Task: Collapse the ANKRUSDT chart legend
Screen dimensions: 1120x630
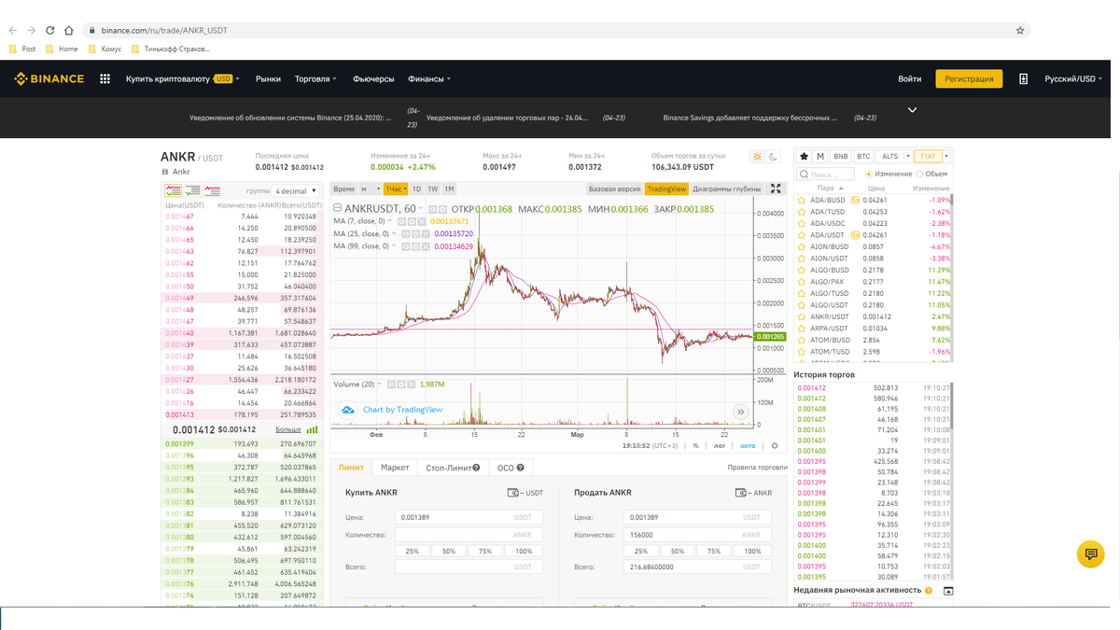Action: [339, 209]
